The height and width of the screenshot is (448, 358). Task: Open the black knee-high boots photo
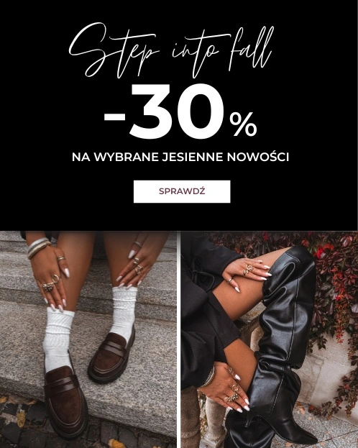(270, 339)
